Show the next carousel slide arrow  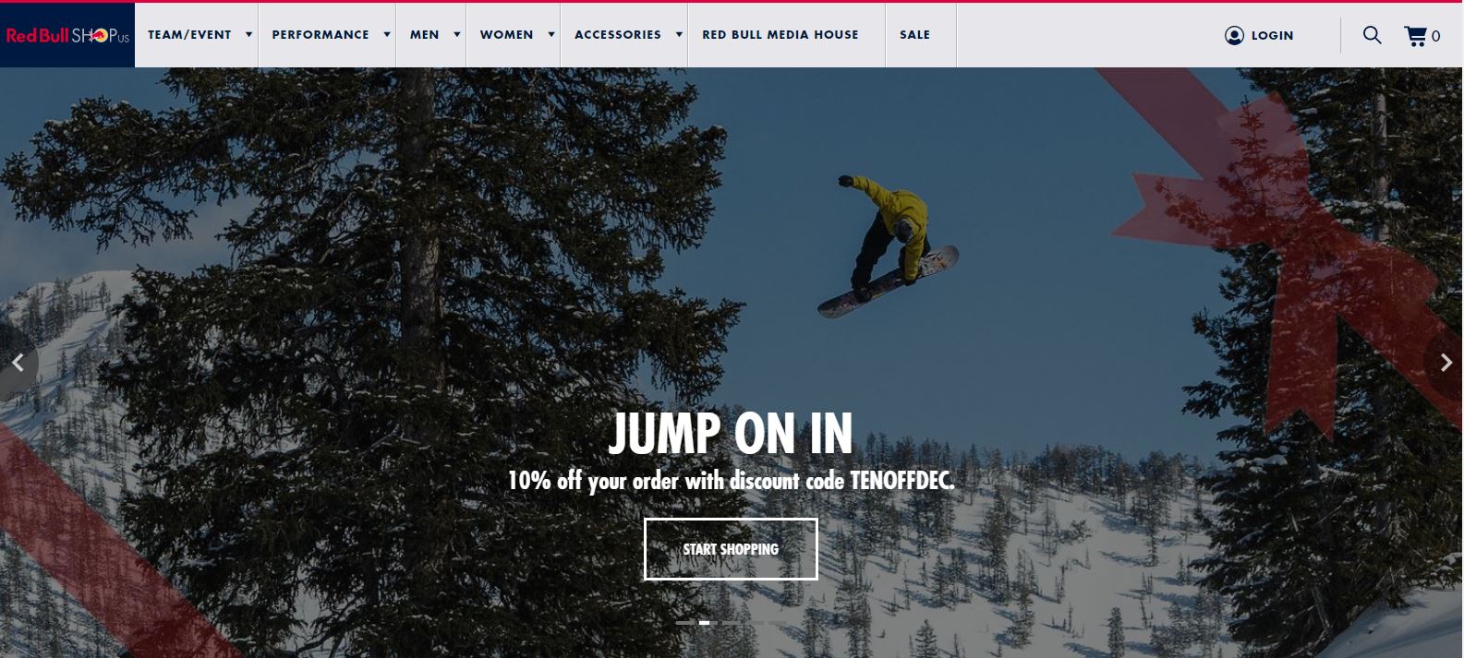1446,364
